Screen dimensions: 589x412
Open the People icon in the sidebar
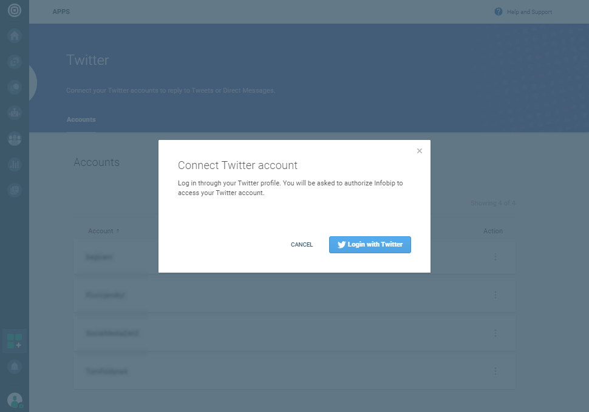coord(15,139)
